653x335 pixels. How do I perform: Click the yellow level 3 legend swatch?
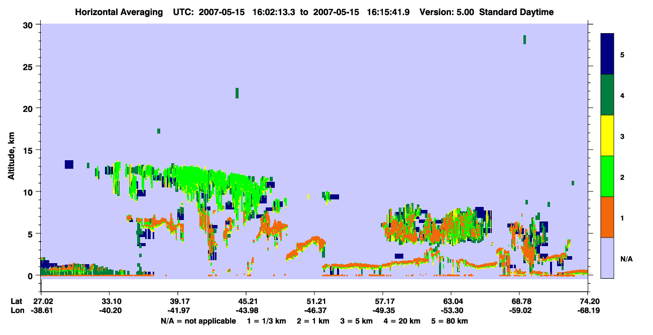(607, 136)
